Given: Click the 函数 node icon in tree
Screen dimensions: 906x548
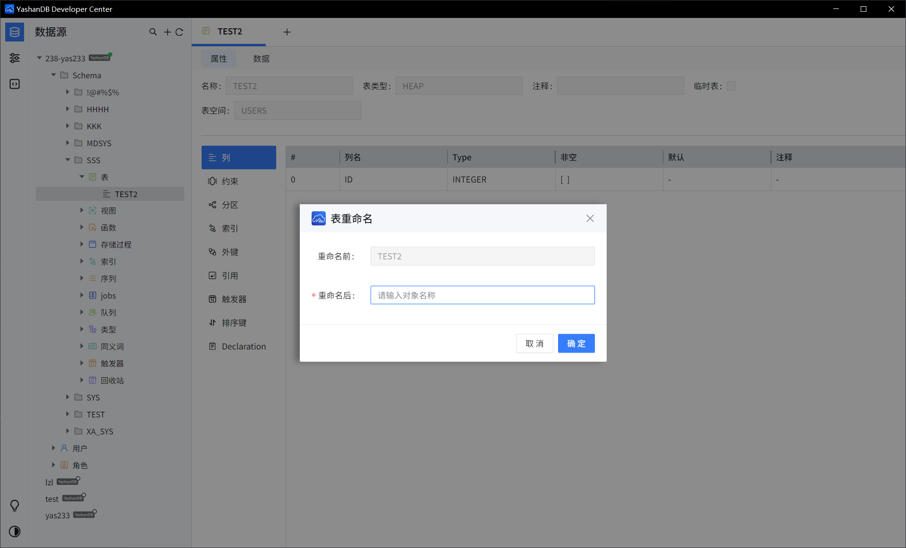Looking at the screenshot, I should (x=93, y=227).
